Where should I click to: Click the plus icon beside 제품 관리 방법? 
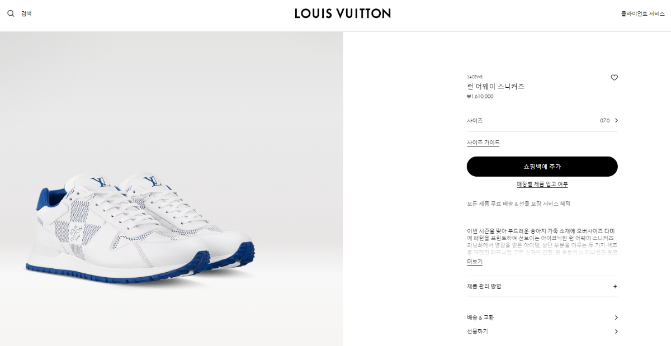(615, 286)
